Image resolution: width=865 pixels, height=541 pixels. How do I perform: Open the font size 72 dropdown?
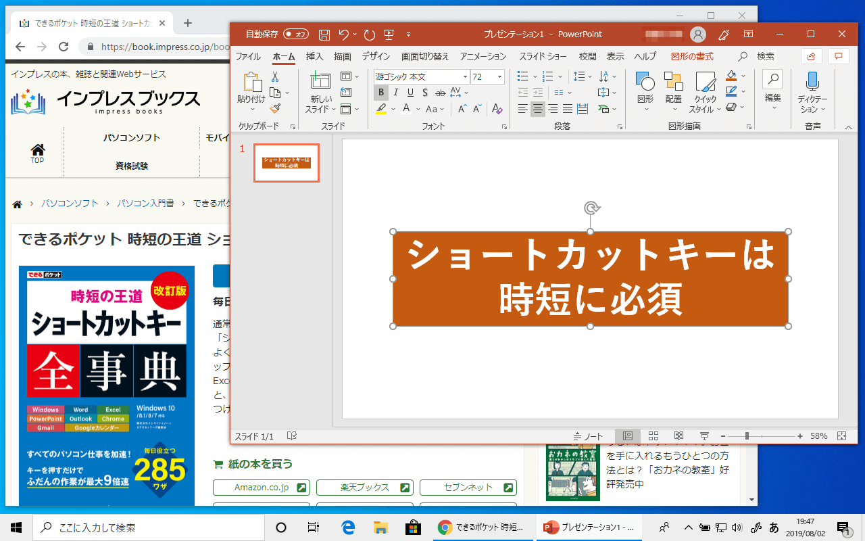[x=500, y=77]
